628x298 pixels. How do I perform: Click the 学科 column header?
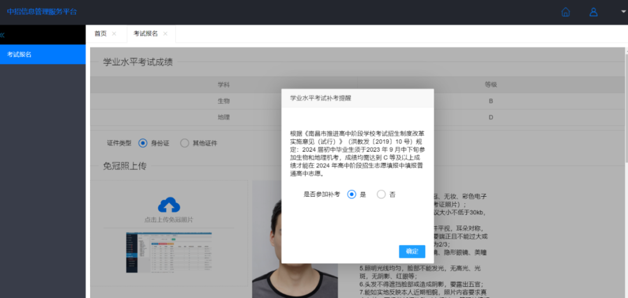[x=223, y=84]
